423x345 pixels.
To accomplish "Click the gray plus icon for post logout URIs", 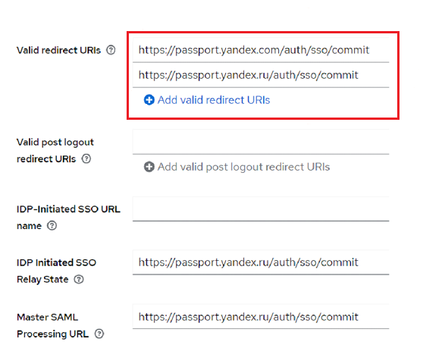I will click(x=149, y=167).
